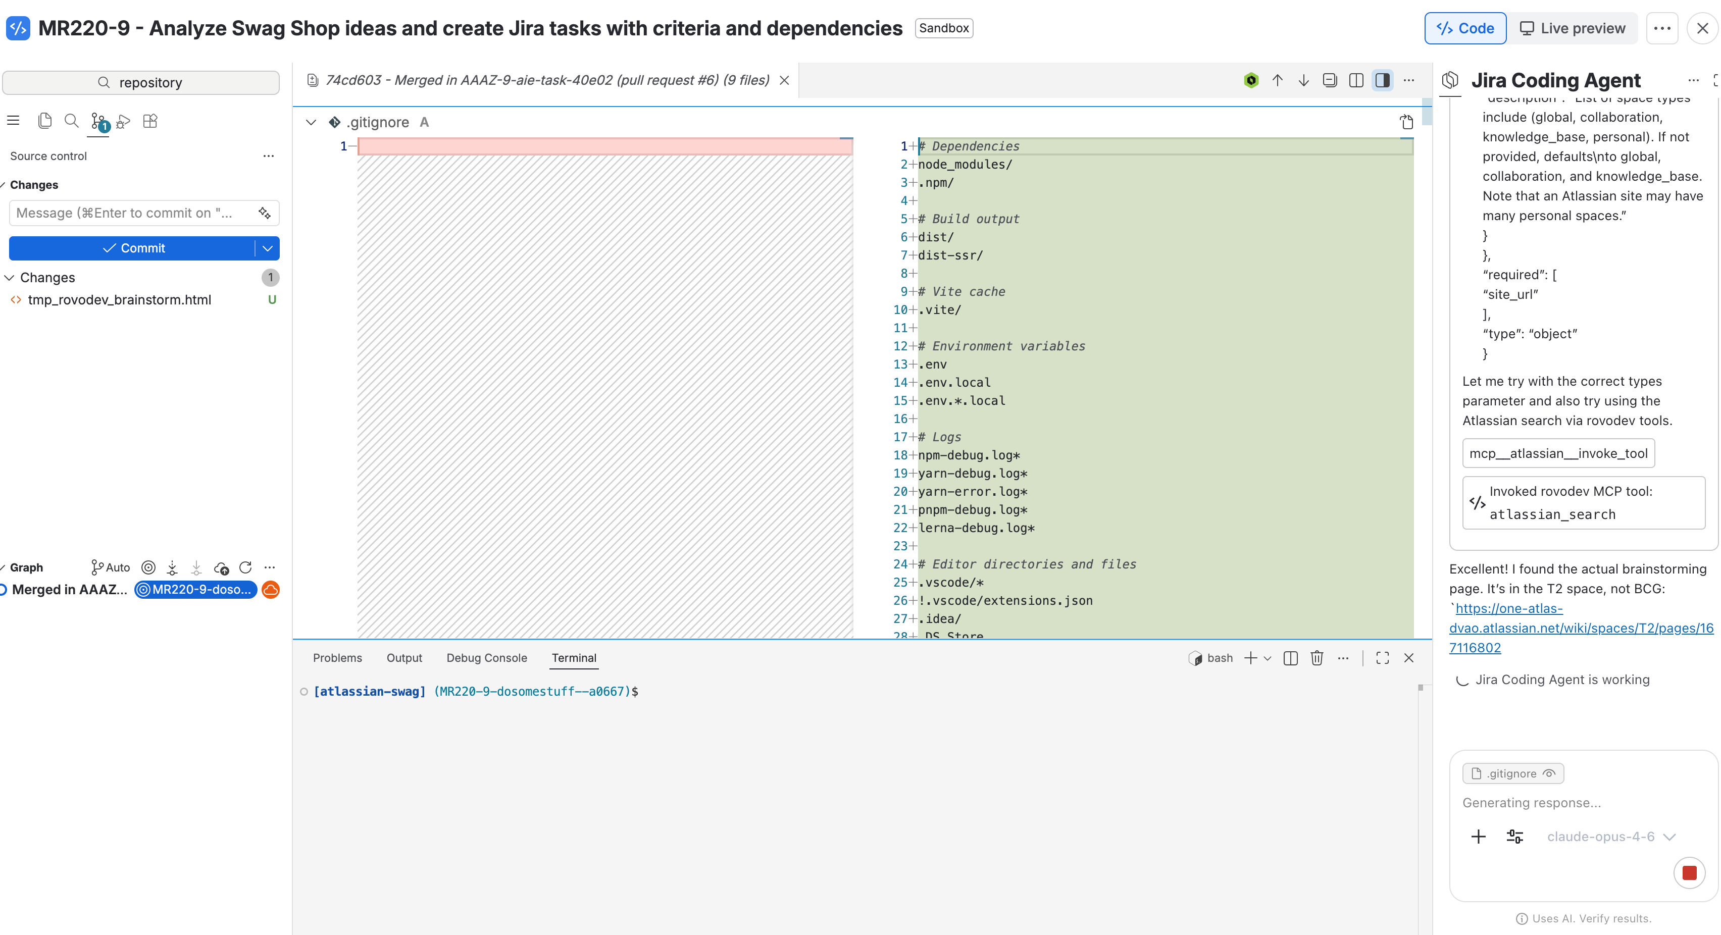Image resolution: width=1721 pixels, height=935 pixels.
Task: Go to current history item target icon
Action: [x=148, y=567]
